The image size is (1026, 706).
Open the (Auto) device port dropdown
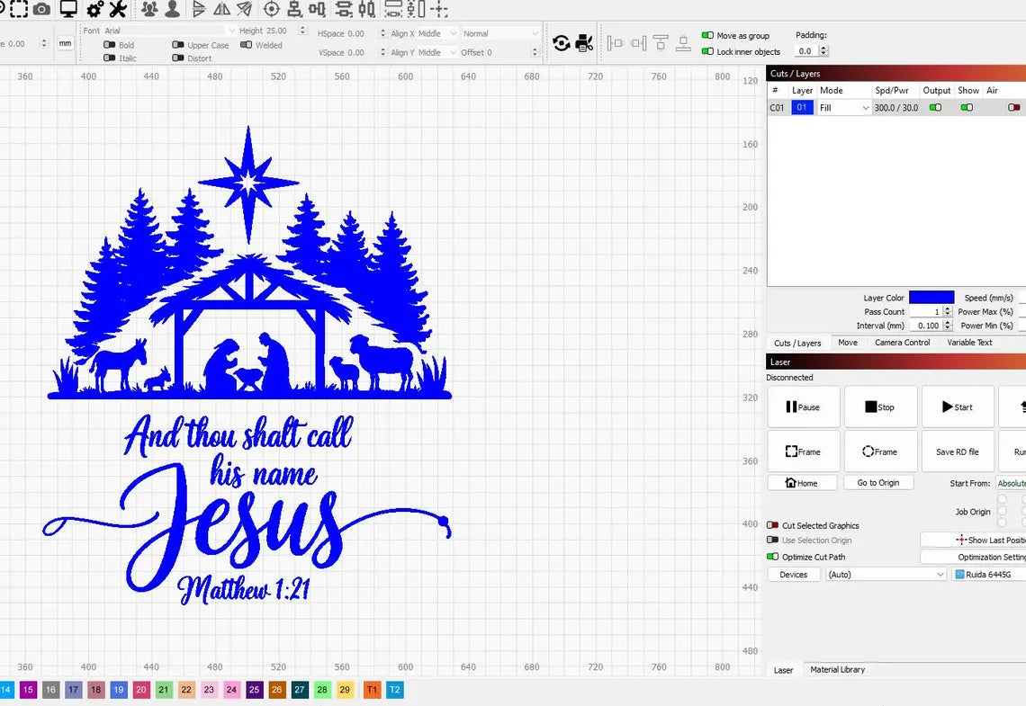(886, 575)
